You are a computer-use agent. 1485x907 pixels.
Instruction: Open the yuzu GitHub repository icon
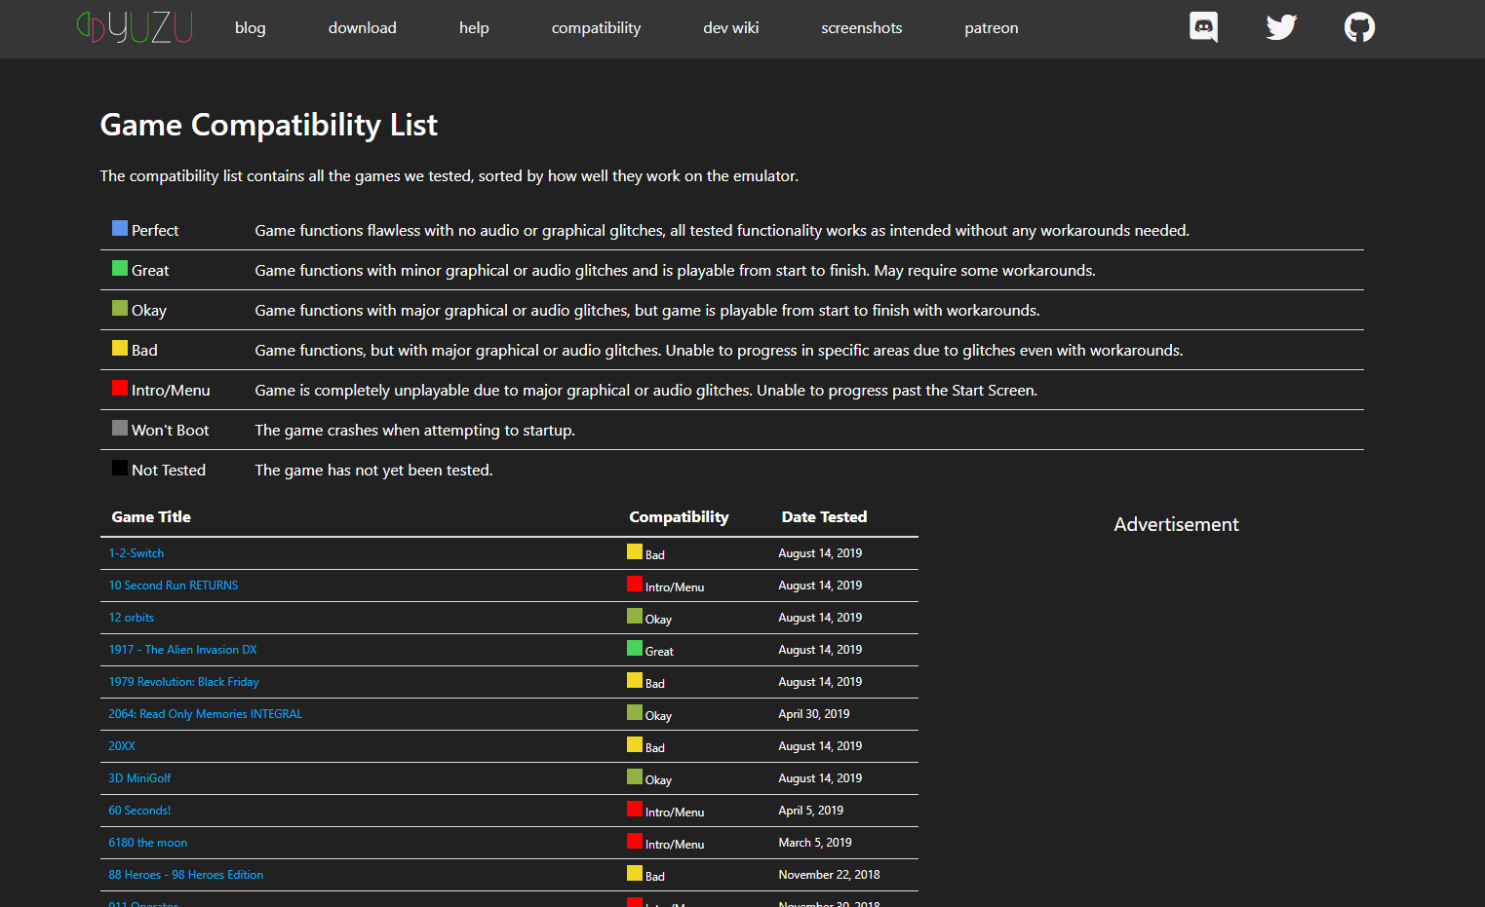tap(1359, 27)
